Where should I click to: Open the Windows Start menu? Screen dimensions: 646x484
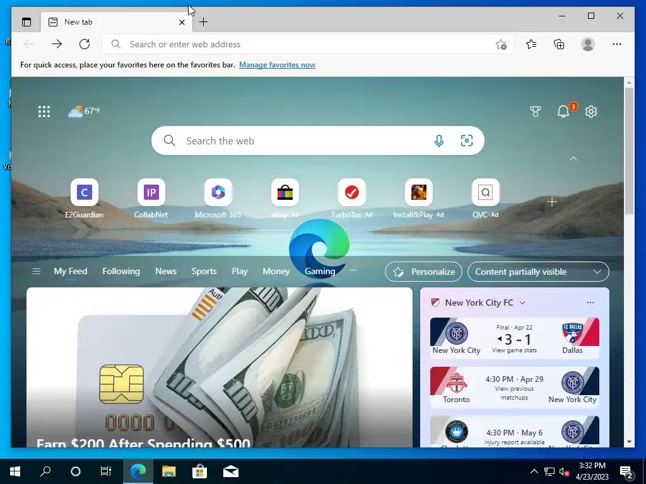click(x=15, y=471)
